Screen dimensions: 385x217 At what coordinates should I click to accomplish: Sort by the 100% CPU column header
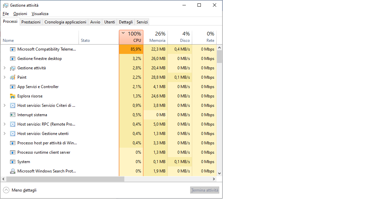click(131, 37)
